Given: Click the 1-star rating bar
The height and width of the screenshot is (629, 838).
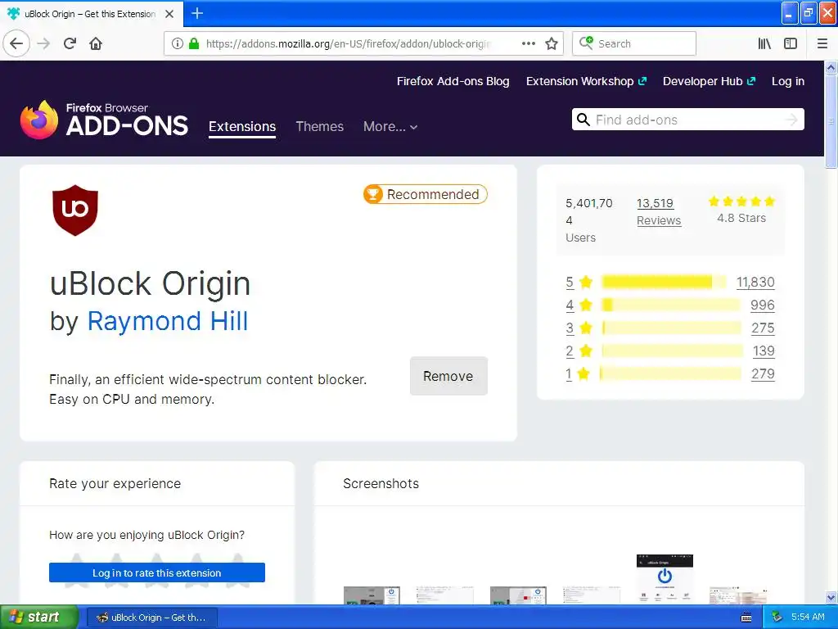Looking at the screenshot, I should (x=671, y=373).
